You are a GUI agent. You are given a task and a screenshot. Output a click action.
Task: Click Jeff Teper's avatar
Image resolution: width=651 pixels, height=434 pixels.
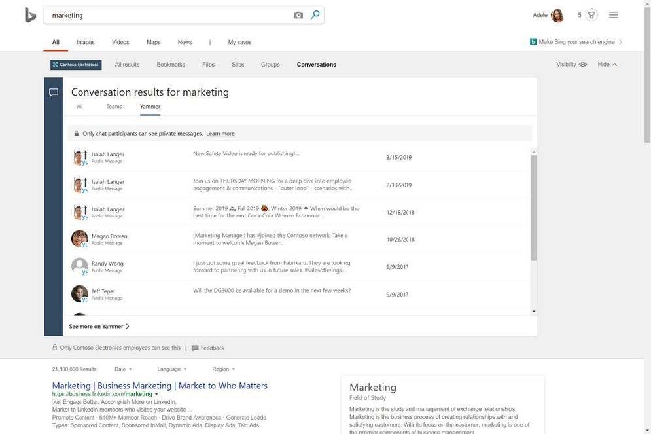[x=79, y=294]
